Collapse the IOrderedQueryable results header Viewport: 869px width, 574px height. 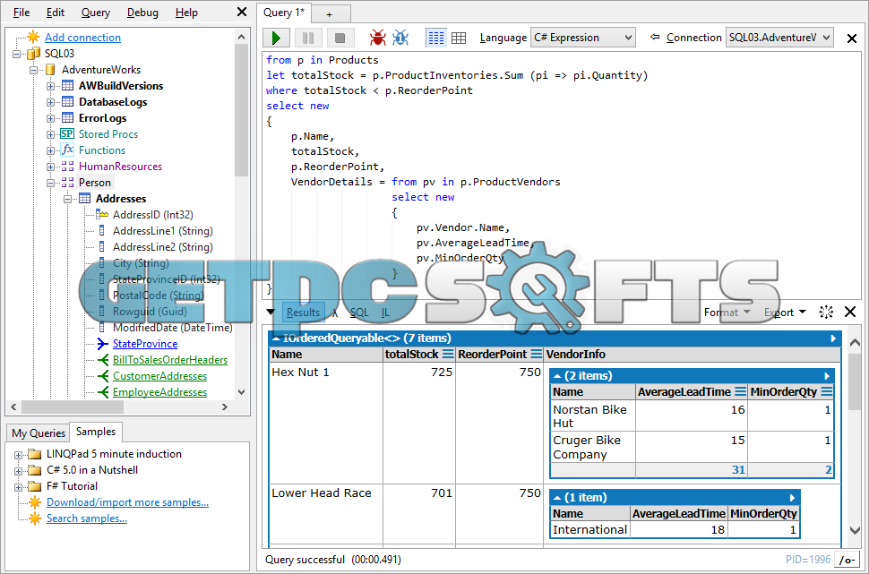pos(275,338)
